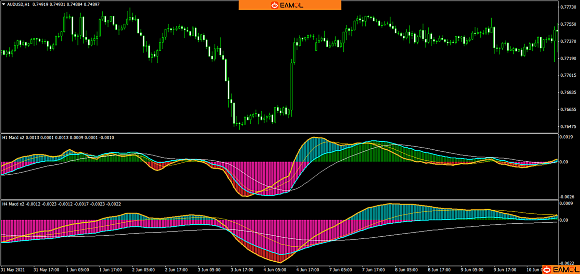Click the lowest trough of H4 Macd yellow line
The width and height of the screenshot is (580, 274).
[x=281, y=263]
